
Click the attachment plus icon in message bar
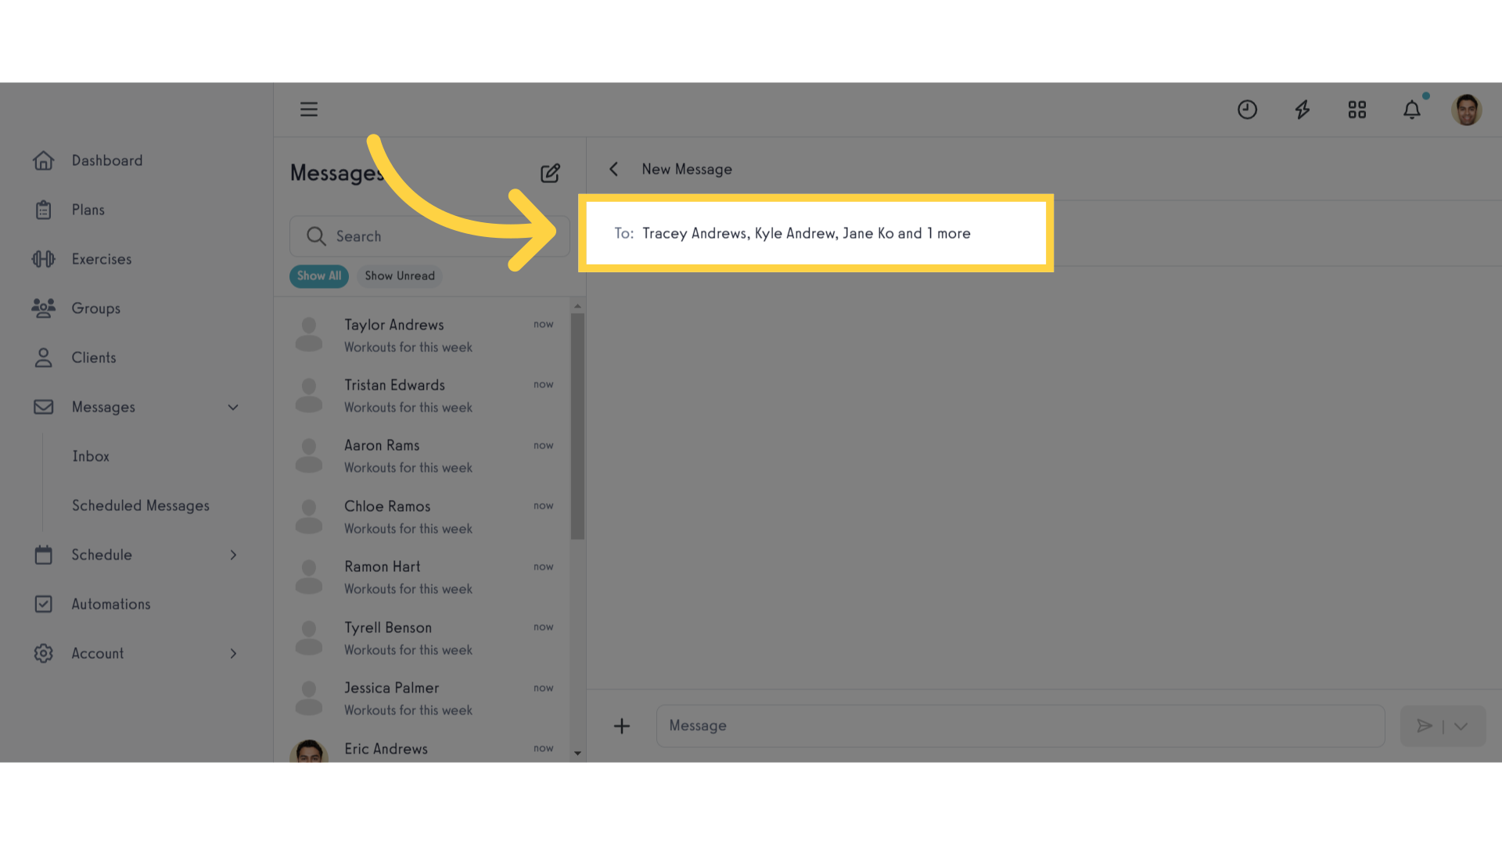[621, 725]
